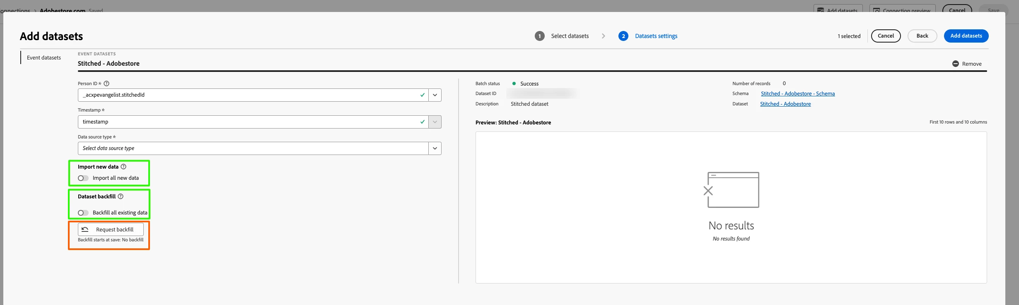The image size is (1019, 305).
Task: Toggle Backfill all existing data switch
Action: click(83, 213)
